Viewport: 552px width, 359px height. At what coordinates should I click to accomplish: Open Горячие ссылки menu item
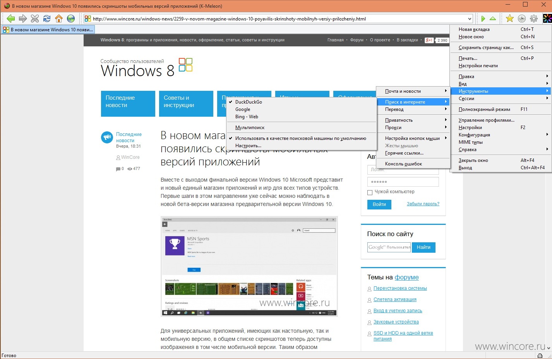(413, 153)
